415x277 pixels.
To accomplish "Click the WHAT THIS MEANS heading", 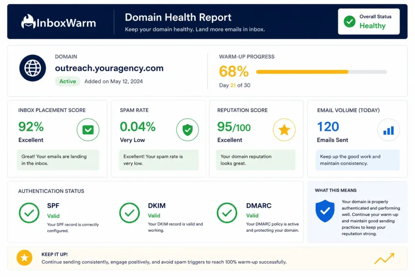I will 336,190.
